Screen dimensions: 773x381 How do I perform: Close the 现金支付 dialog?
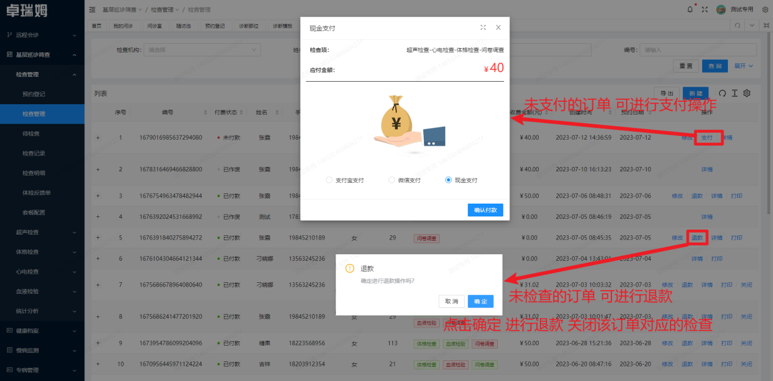tap(498, 27)
